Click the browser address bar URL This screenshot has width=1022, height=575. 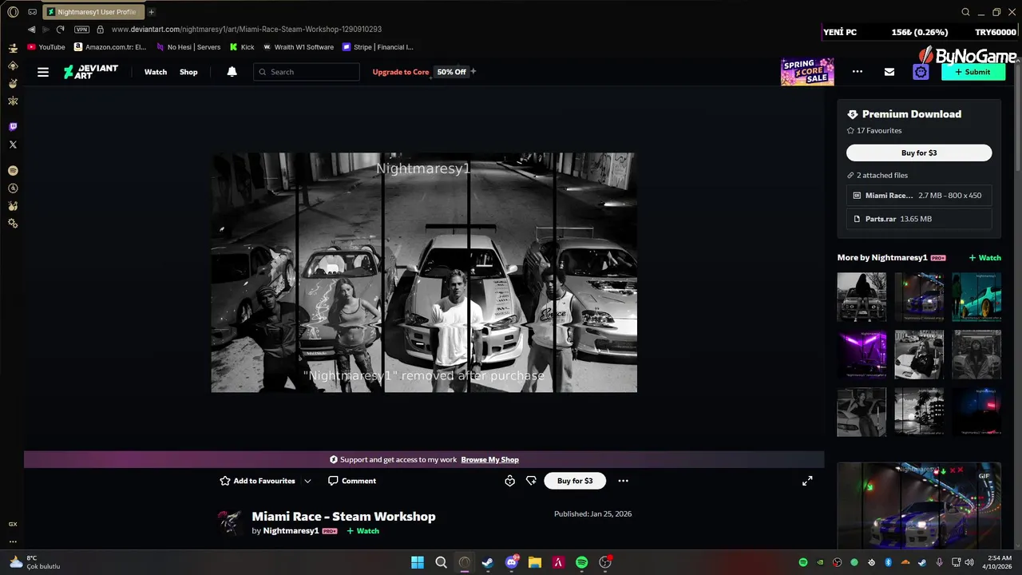[247, 29]
